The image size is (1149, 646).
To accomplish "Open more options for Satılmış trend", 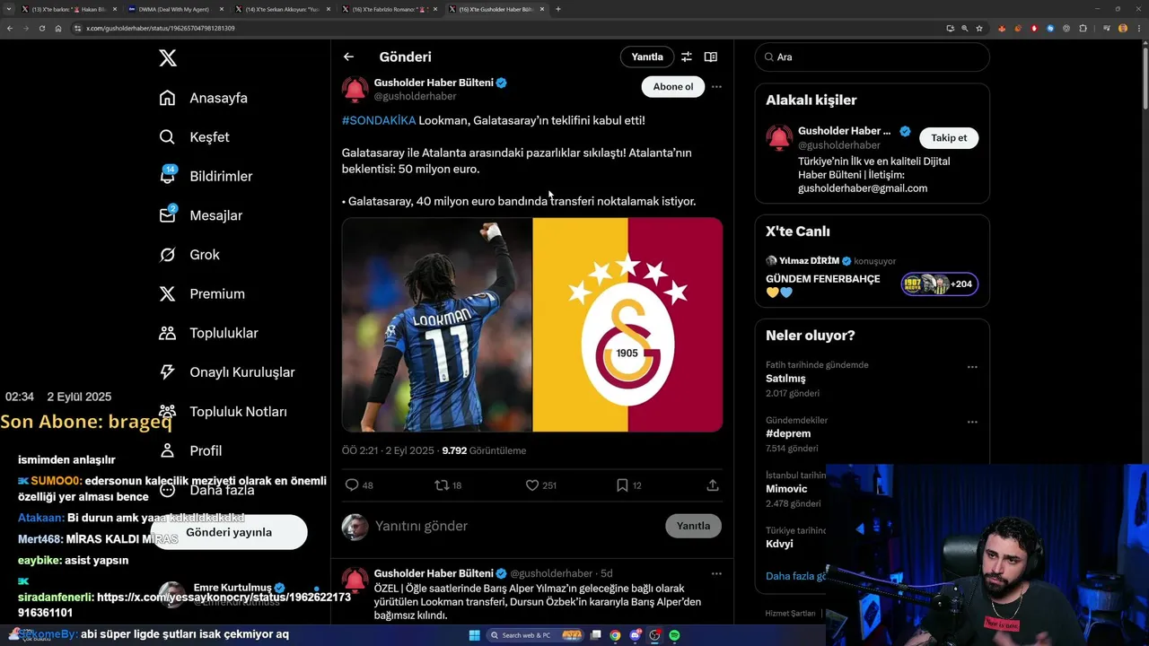I will tap(972, 367).
